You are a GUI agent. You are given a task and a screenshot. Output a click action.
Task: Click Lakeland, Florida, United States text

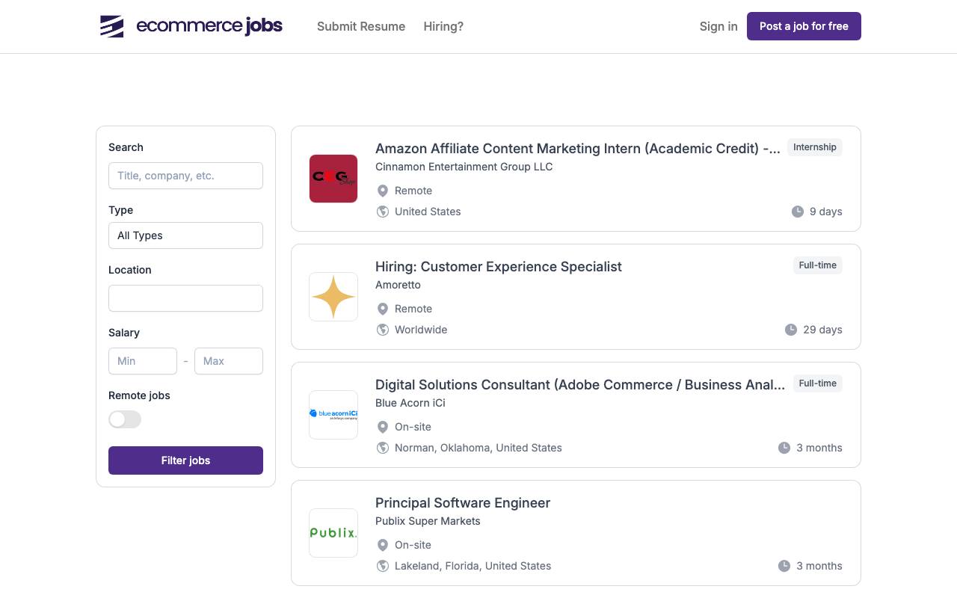pos(473,566)
